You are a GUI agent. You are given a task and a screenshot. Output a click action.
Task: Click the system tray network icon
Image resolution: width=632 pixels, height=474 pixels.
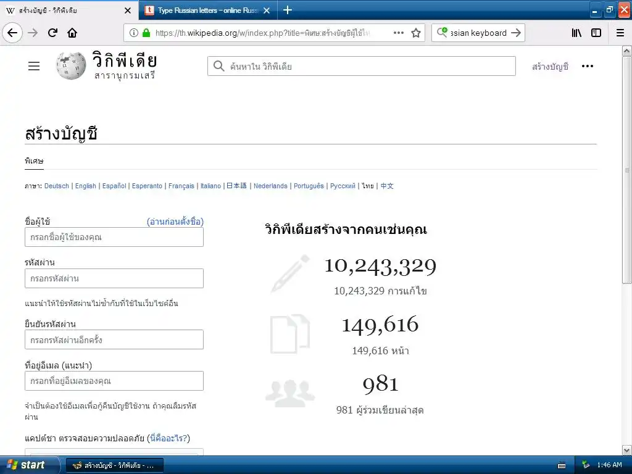click(x=586, y=465)
